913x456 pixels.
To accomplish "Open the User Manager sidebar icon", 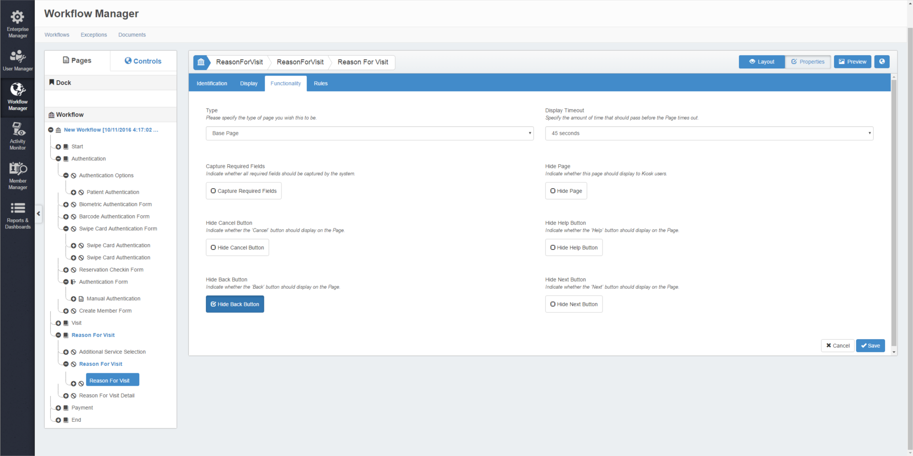I will coord(18,60).
